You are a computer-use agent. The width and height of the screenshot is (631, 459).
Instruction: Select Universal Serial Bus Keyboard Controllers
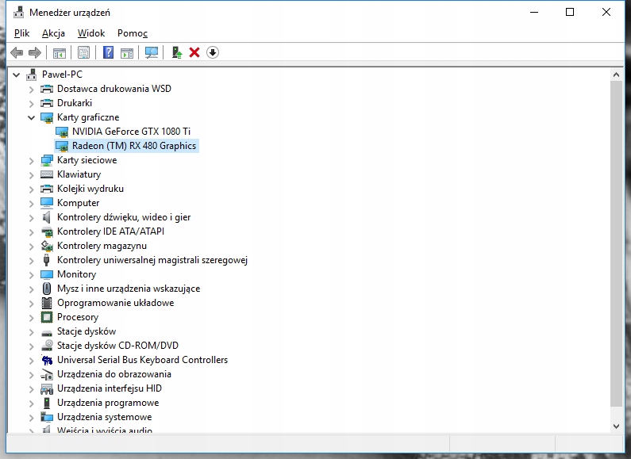[x=142, y=360]
